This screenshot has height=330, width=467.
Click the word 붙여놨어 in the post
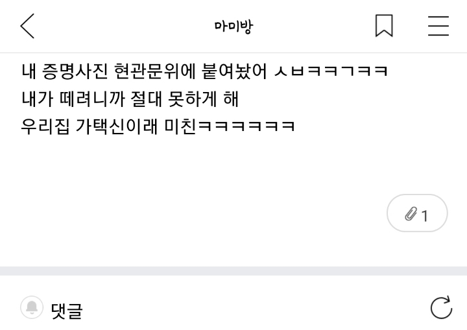[234, 71]
